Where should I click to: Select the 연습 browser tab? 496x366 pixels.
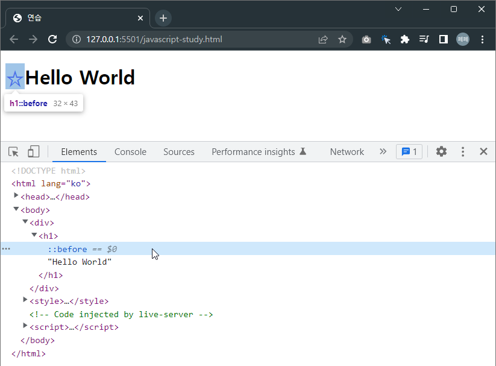[78, 18]
